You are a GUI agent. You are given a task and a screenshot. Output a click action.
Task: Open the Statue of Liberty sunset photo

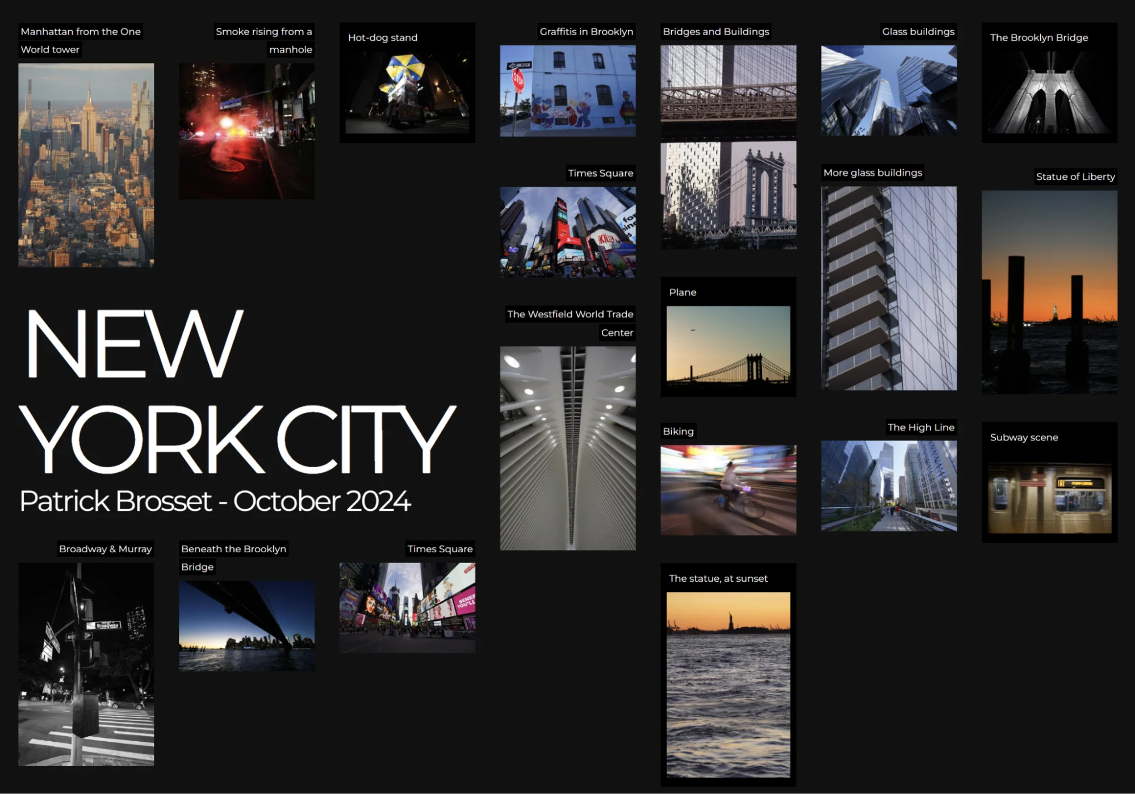[x=1049, y=292]
